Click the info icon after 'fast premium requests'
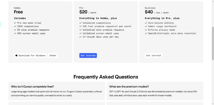This screenshot has width=214, height=105. tap(117, 26)
